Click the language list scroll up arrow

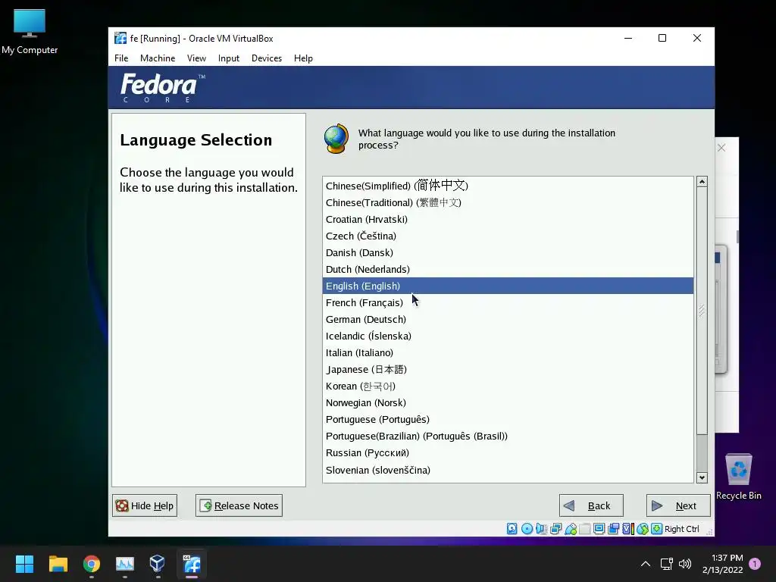pos(702,182)
